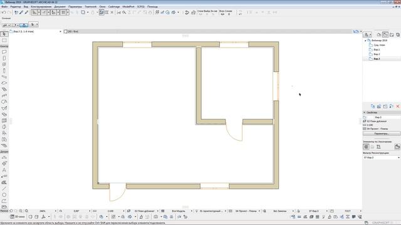Open the scale 1:100 dropdown

(123, 211)
